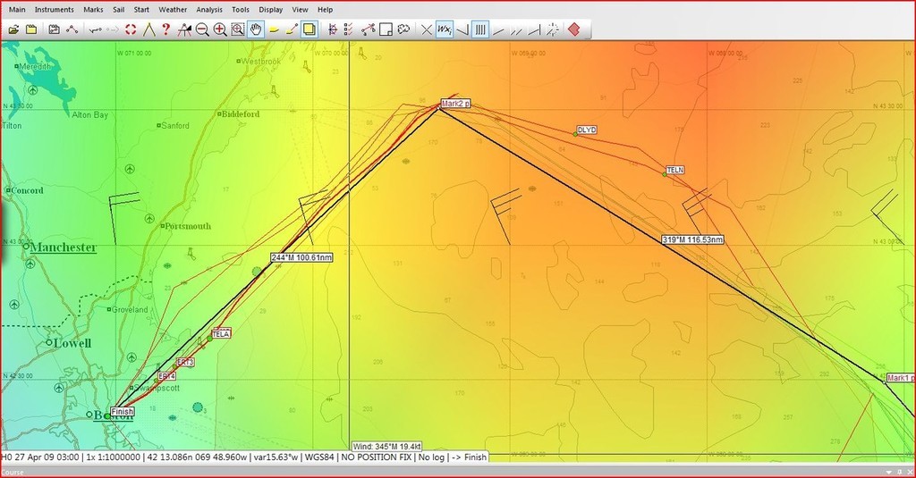Image resolution: width=916 pixels, height=478 pixels.
Task: Click the NO POSITION FIX status entry
Action: (377, 457)
